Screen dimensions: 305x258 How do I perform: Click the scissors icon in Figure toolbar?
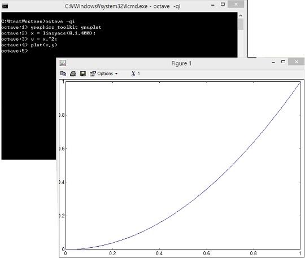coord(133,74)
